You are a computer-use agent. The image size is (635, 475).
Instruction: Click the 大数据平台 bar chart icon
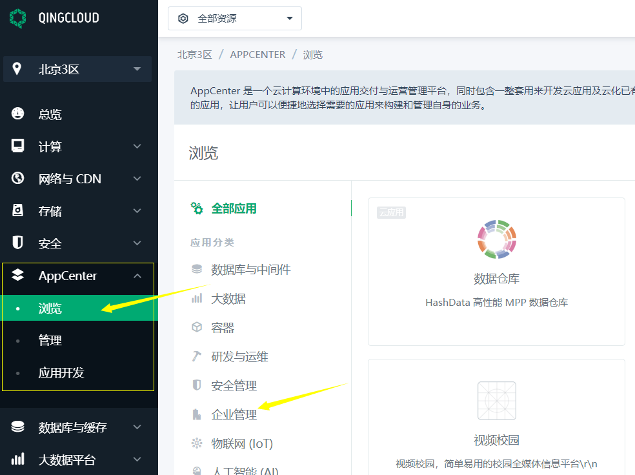click(17, 460)
